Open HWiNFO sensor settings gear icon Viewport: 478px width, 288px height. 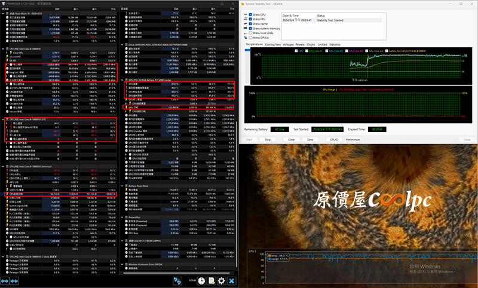(x=221, y=281)
